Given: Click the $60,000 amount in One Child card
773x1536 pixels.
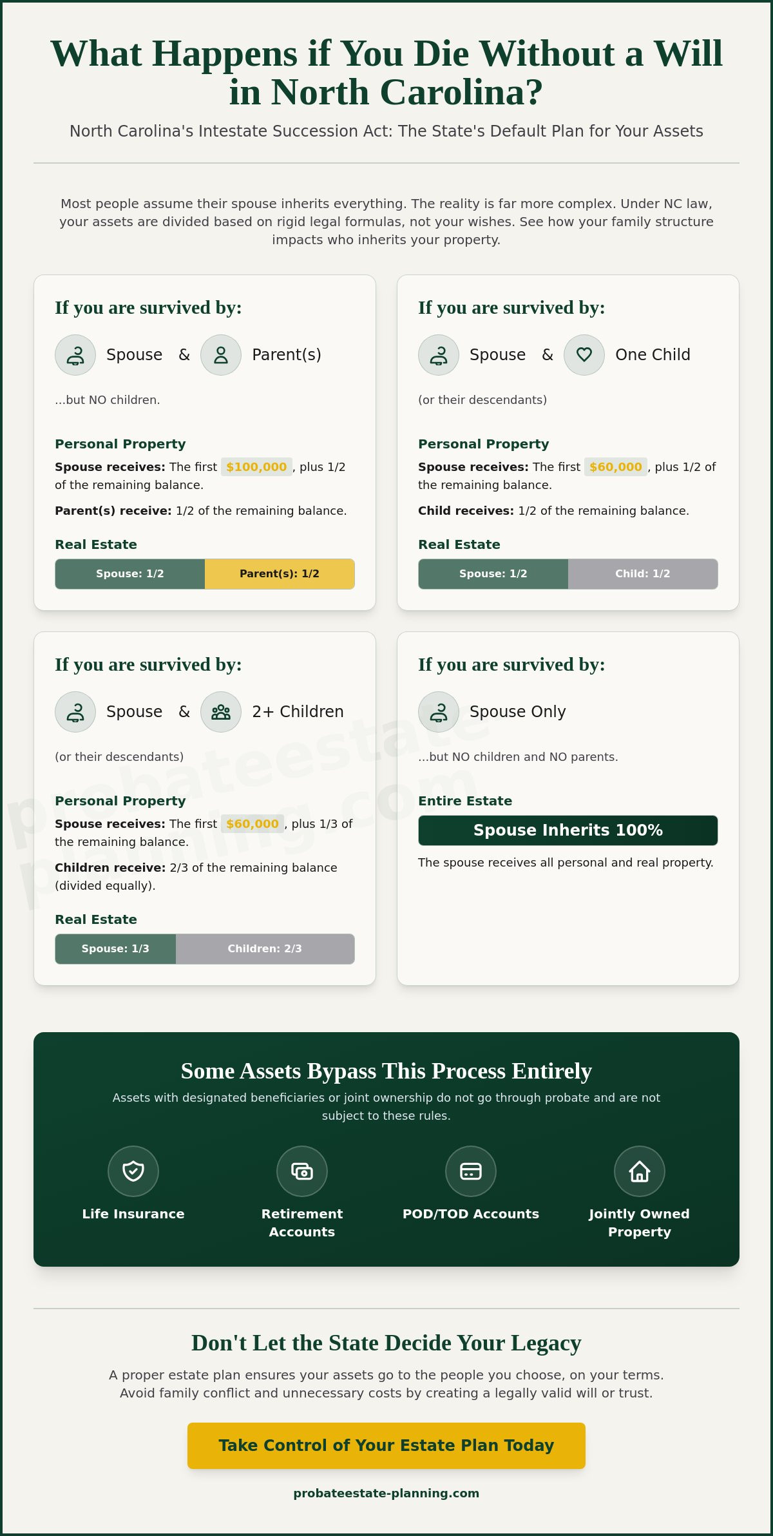Looking at the screenshot, I should coord(616,467).
